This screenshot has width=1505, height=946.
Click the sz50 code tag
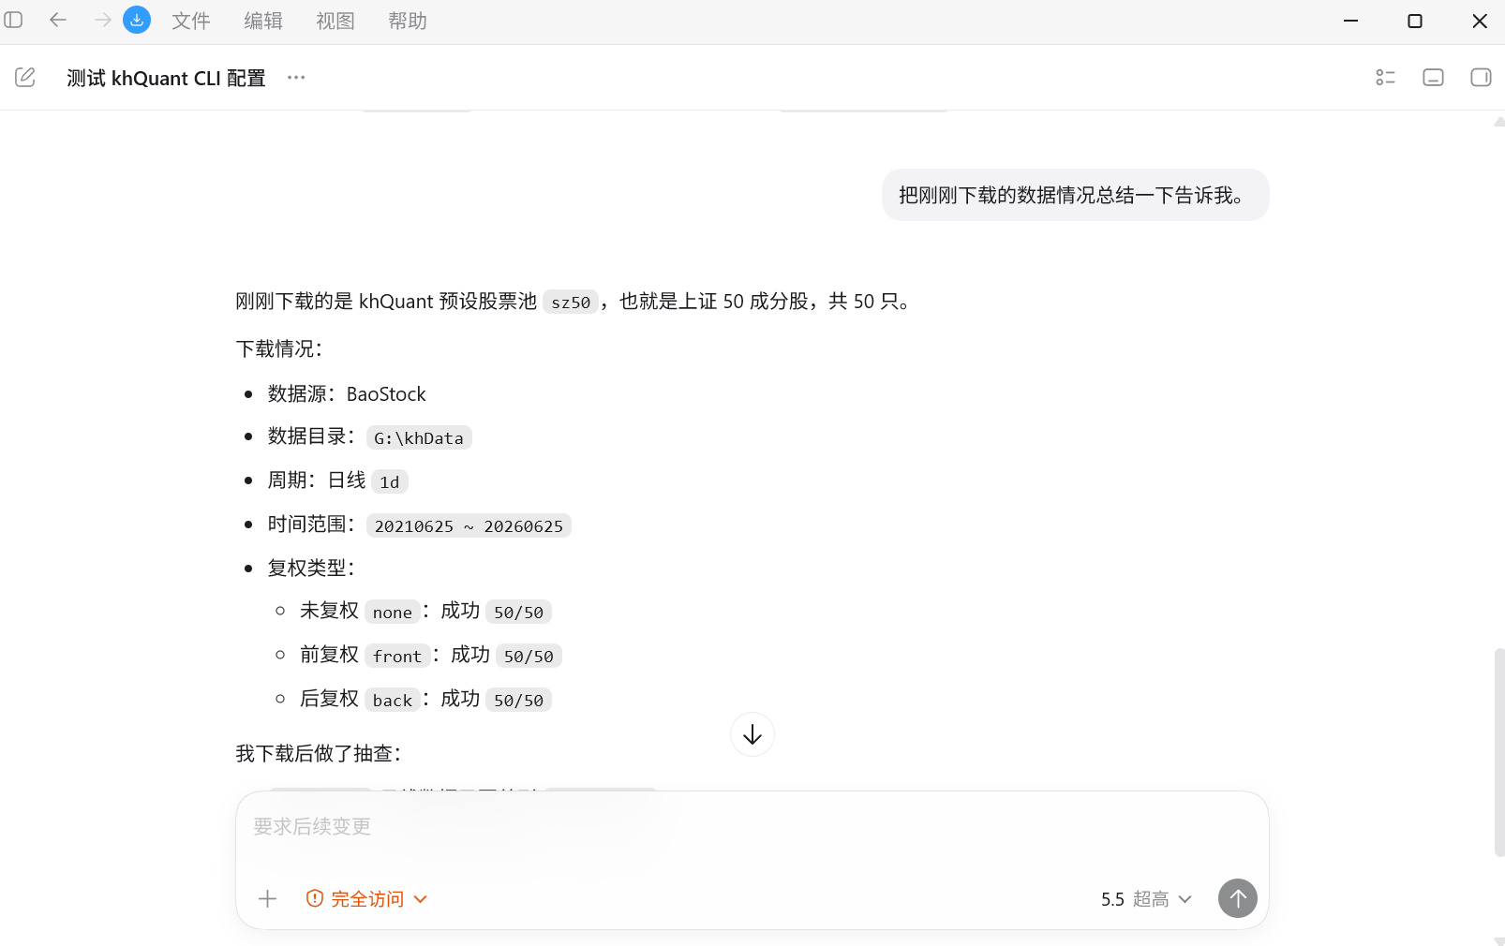click(x=571, y=303)
